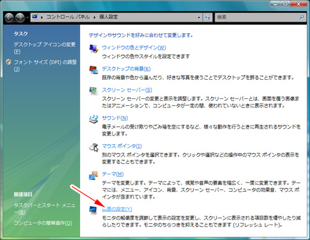The height and width of the screenshot is (240, 310).
Task: Expand the address bar history dropdown
Action: pyautogui.click(x=199, y=17)
